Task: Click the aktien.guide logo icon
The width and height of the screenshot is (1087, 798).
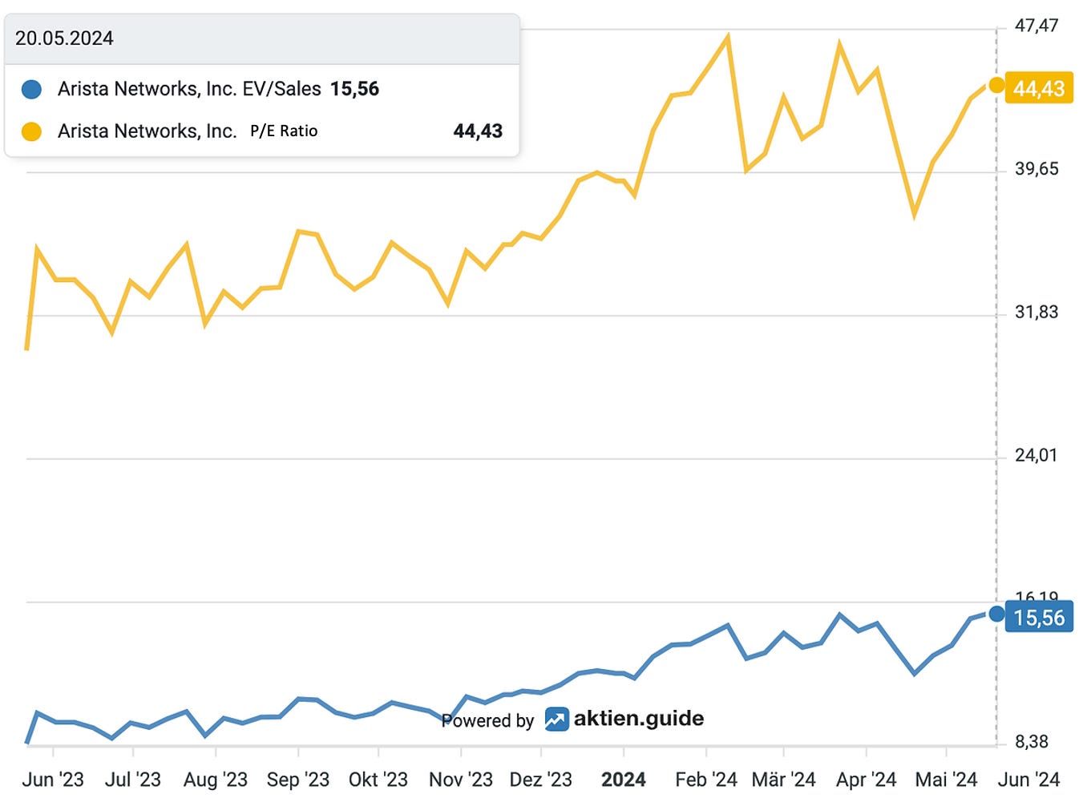Action: (x=556, y=719)
